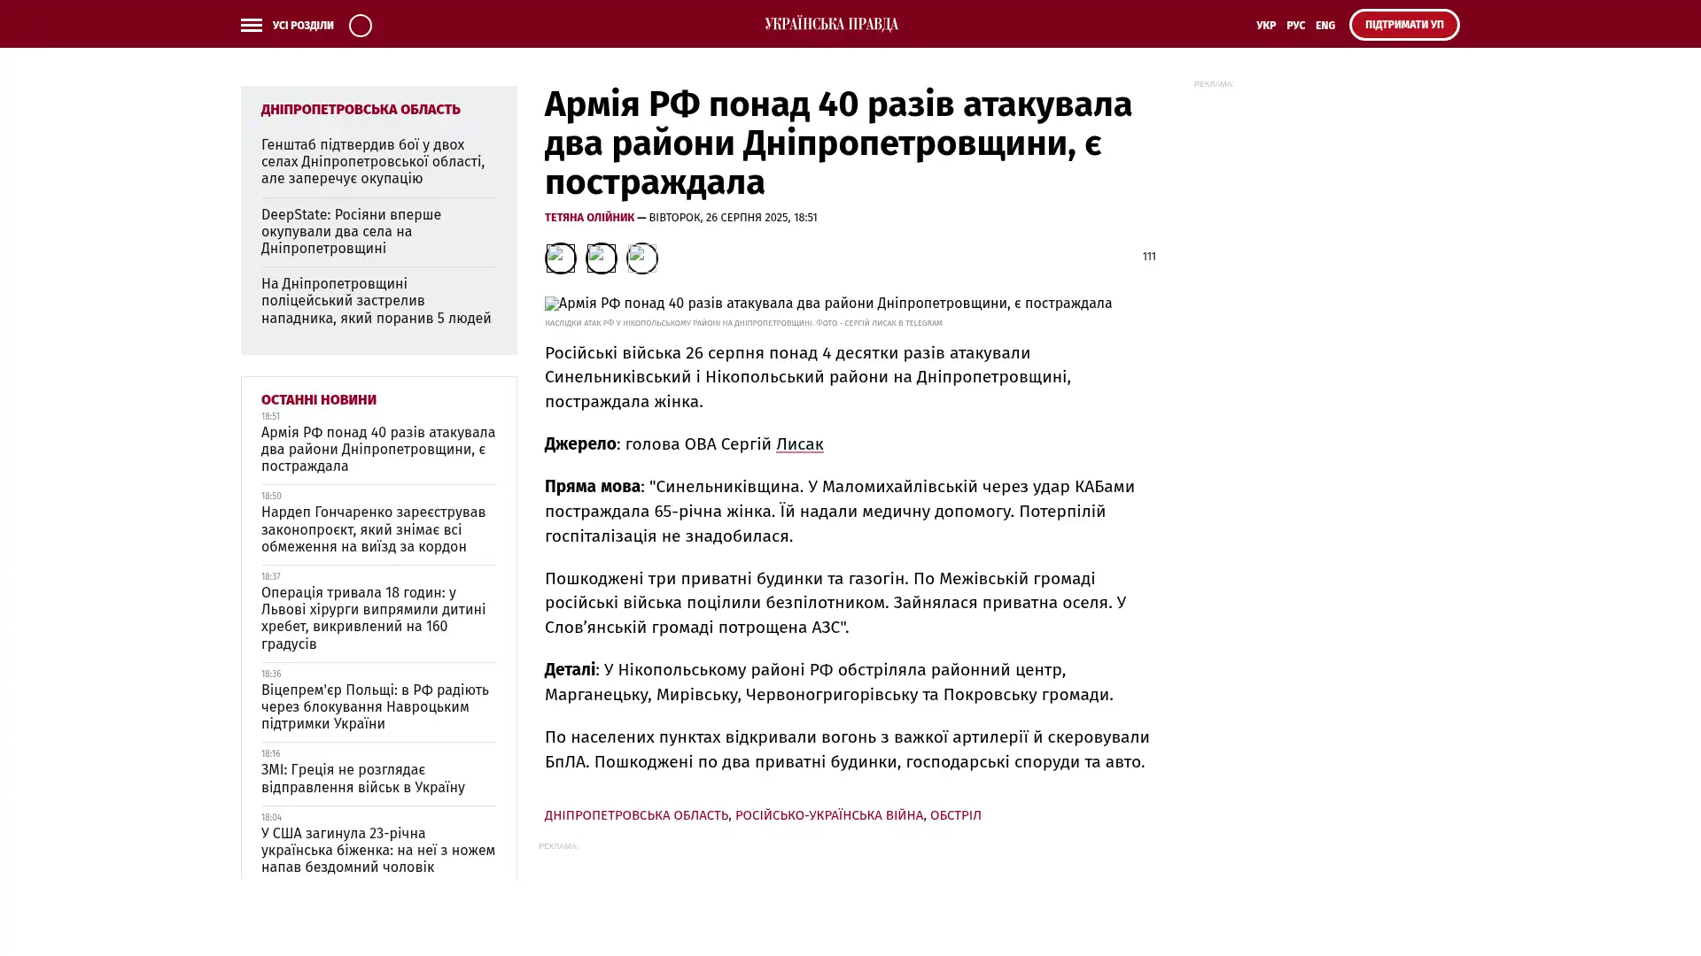Open the hamburger menu icon
Screen dimensions: 1701x956
(x=251, y=25)
